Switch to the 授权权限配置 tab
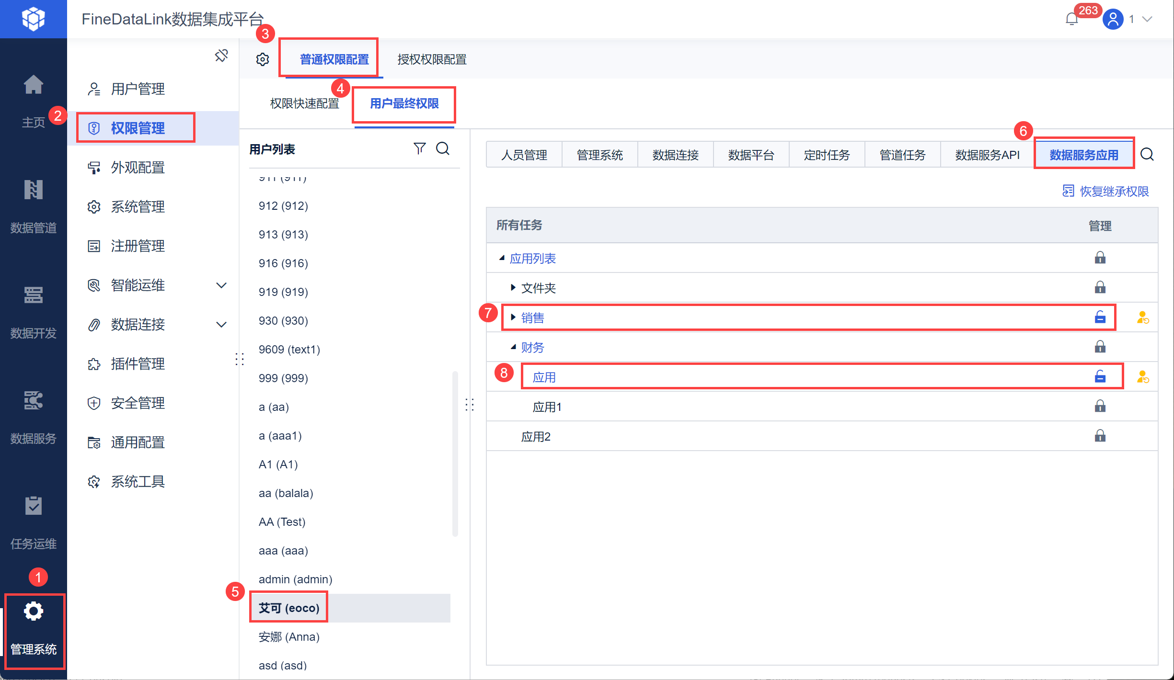This screenshot has width=1174, height=680. click(432, 59)
